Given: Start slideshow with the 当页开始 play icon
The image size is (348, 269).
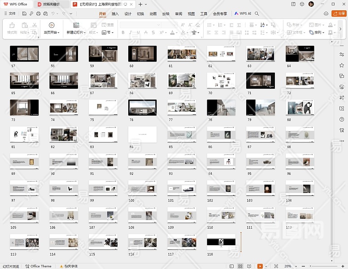Looking at the screenshot, I should point(52,25).
